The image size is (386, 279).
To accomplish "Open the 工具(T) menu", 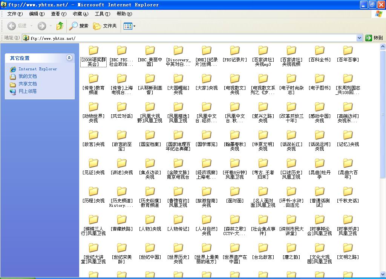I will point(102,14).
